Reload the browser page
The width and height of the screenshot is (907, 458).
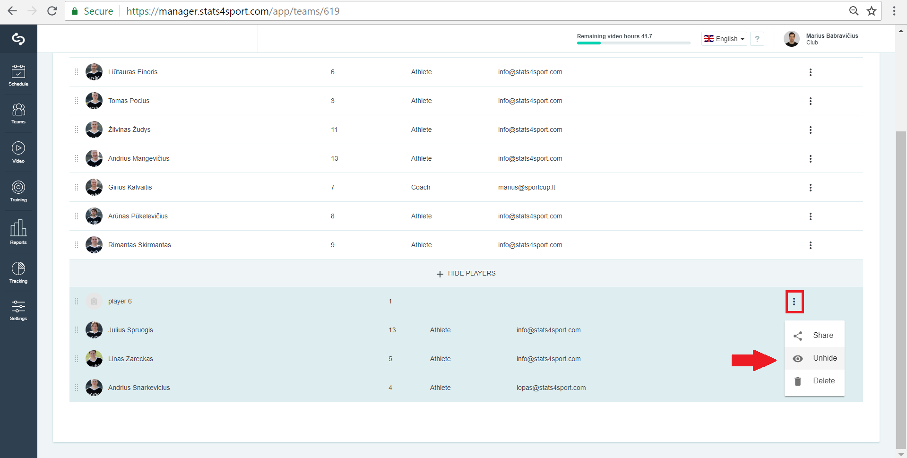point(52,11)
